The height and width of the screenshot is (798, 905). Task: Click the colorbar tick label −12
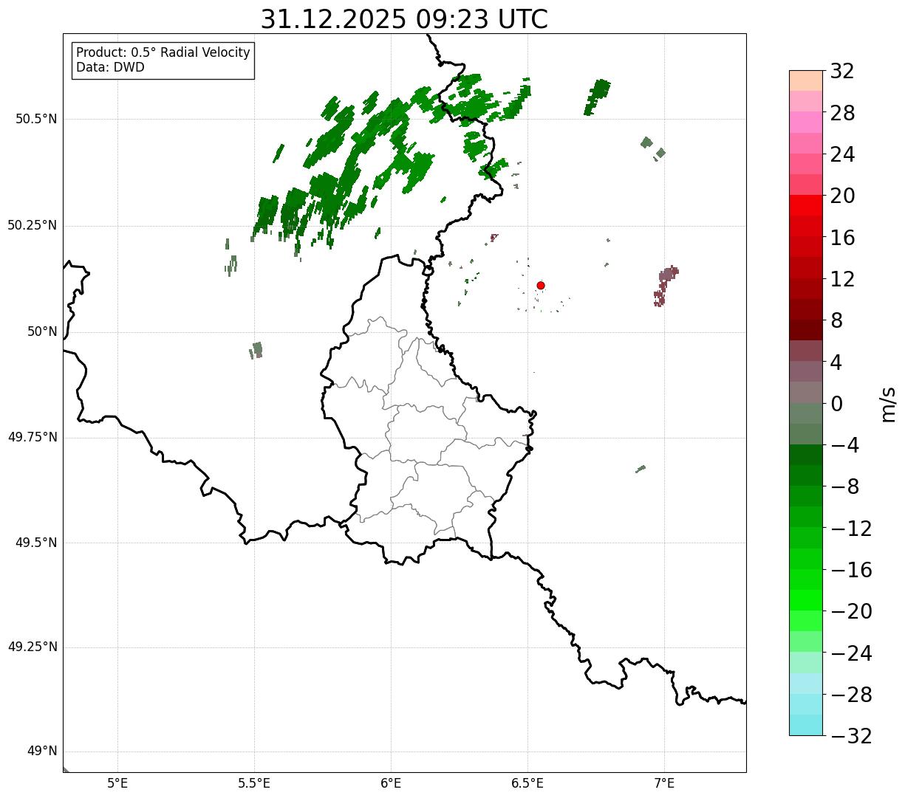(851, 529)
